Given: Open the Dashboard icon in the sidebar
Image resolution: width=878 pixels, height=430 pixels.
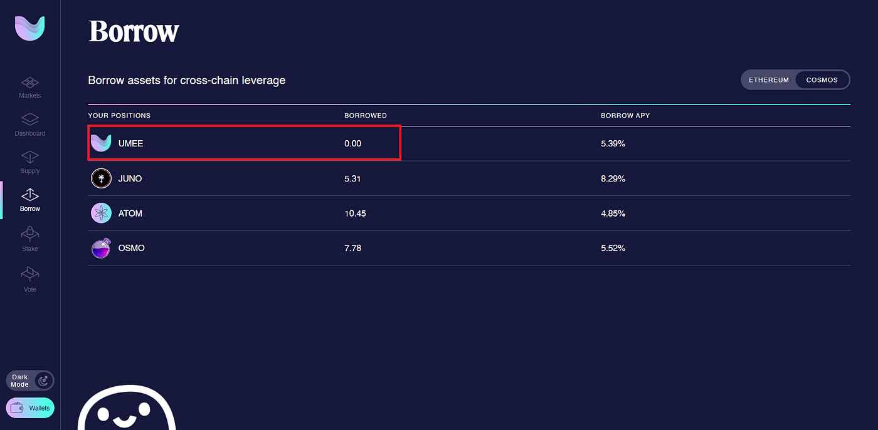Looking at the screenshot, I should click(30, 119).
